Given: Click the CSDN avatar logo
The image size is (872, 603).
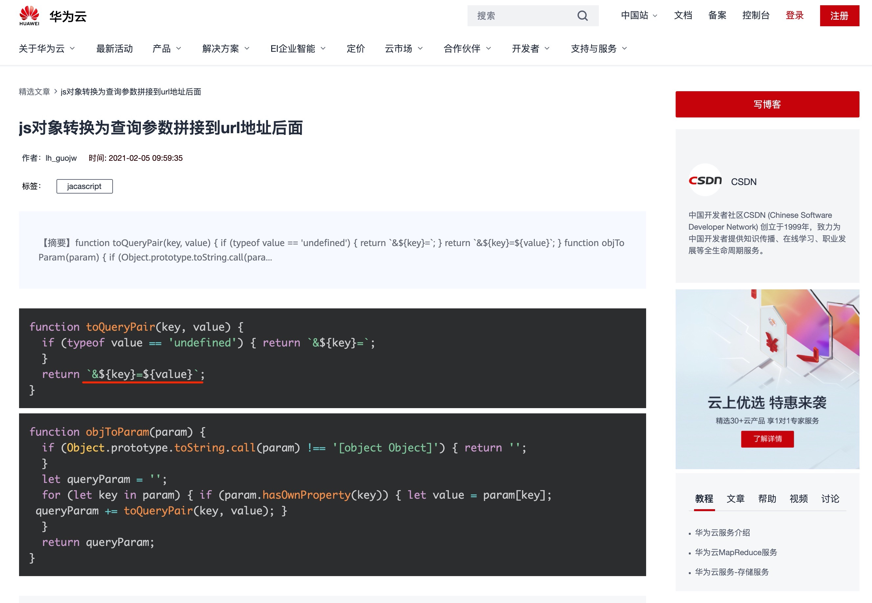Looking at the screenshot, I should (705, 180).
